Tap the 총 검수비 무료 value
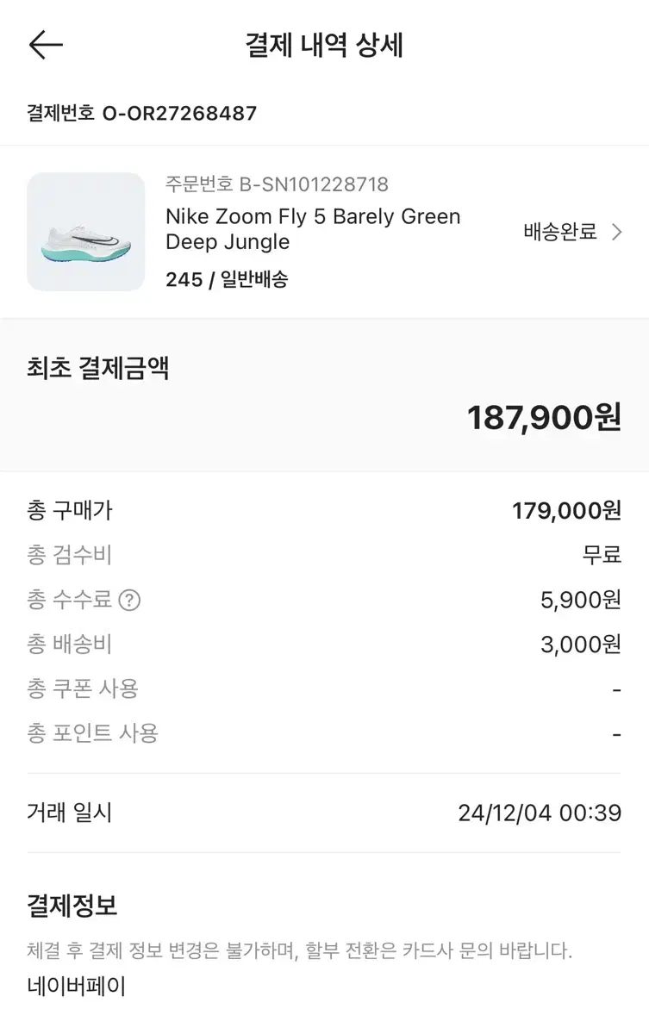 coord(602,555)
